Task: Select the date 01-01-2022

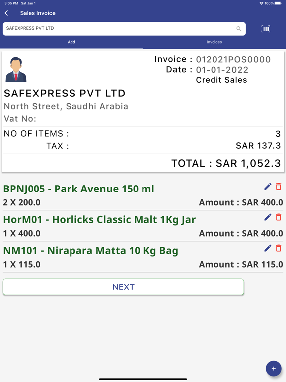Action: click(222, 70)
